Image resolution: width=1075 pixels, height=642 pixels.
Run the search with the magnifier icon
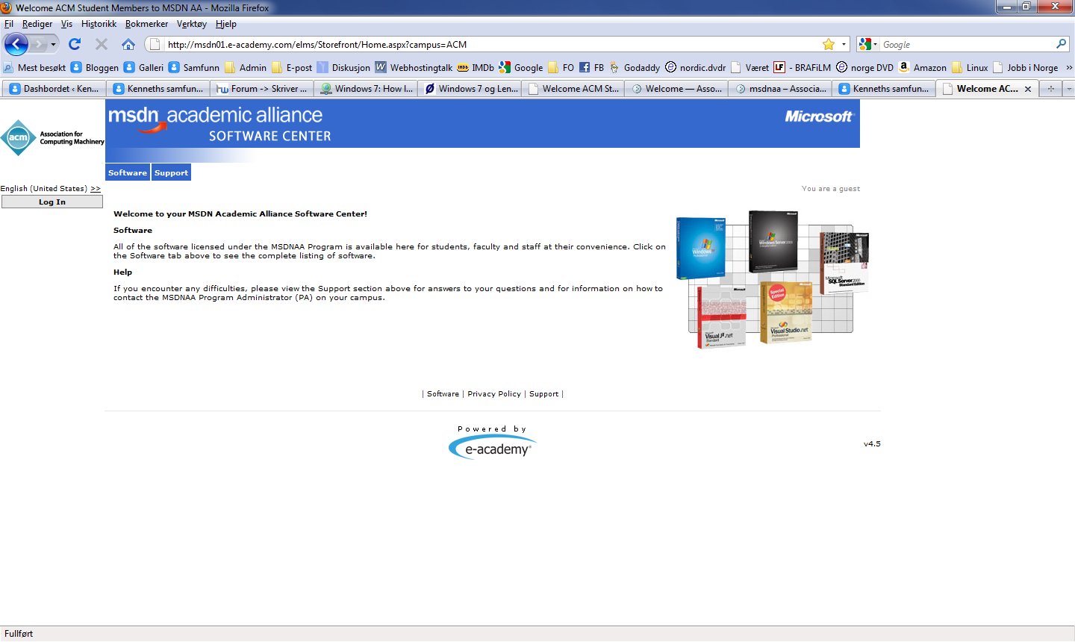(1061, 44)
